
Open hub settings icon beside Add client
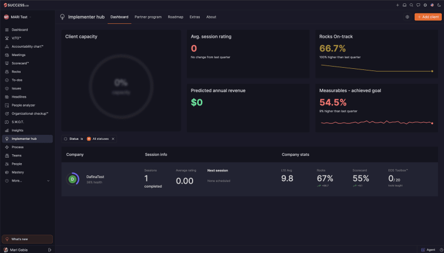[407, 17]
